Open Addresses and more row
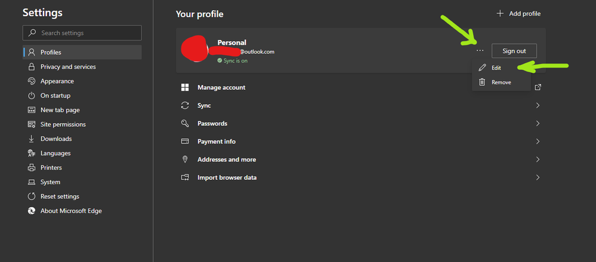Viewport: 596px width, 262px height. coord(361,159)
